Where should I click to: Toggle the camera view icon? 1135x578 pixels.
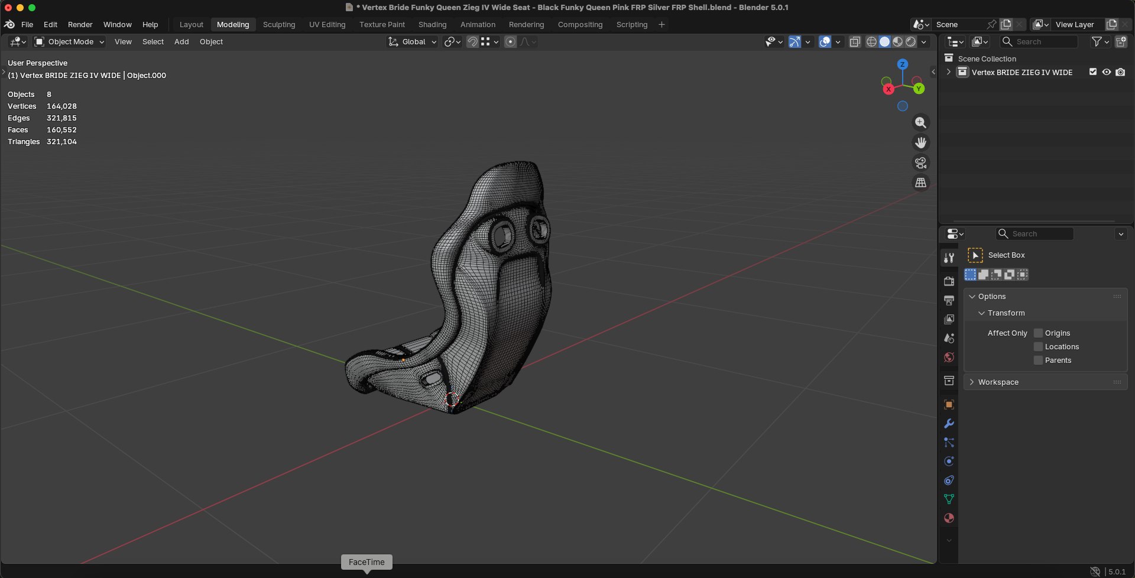point(920,163)
